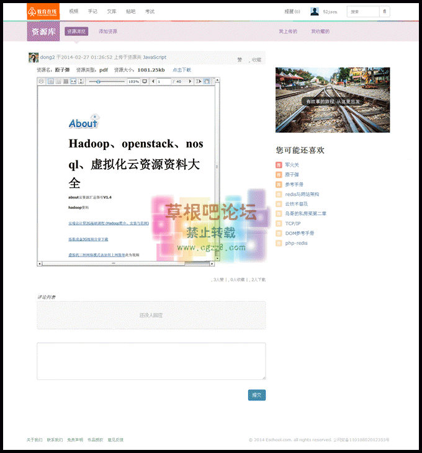Image resolution: width=422 pixels, height=453 pixels.
Task: Open recommended resource 军火关
Action: [292, 165]
